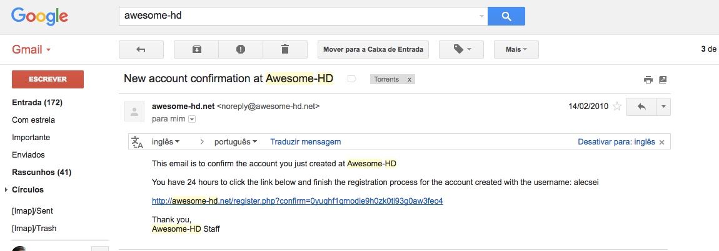Click Traduzir mensagem link
719x251 pixels.
306,142
